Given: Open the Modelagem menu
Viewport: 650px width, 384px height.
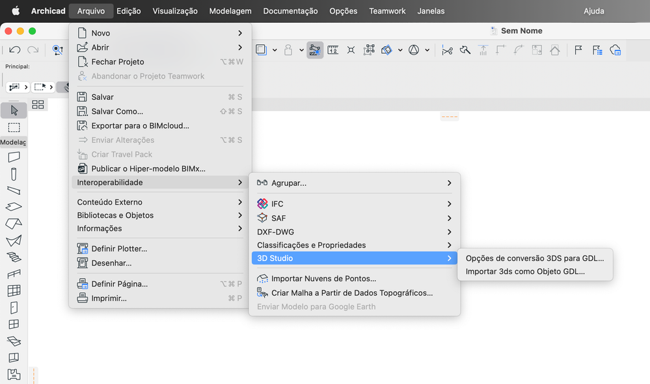Looking at the screenshot, I should (230, 11).
